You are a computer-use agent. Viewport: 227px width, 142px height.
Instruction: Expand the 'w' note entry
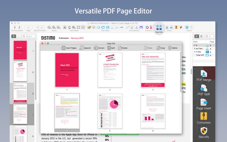click(195, 45)
